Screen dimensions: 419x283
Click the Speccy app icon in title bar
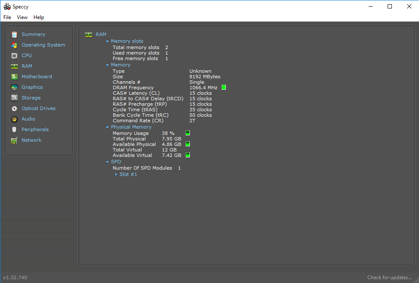(x=7, y=7)
